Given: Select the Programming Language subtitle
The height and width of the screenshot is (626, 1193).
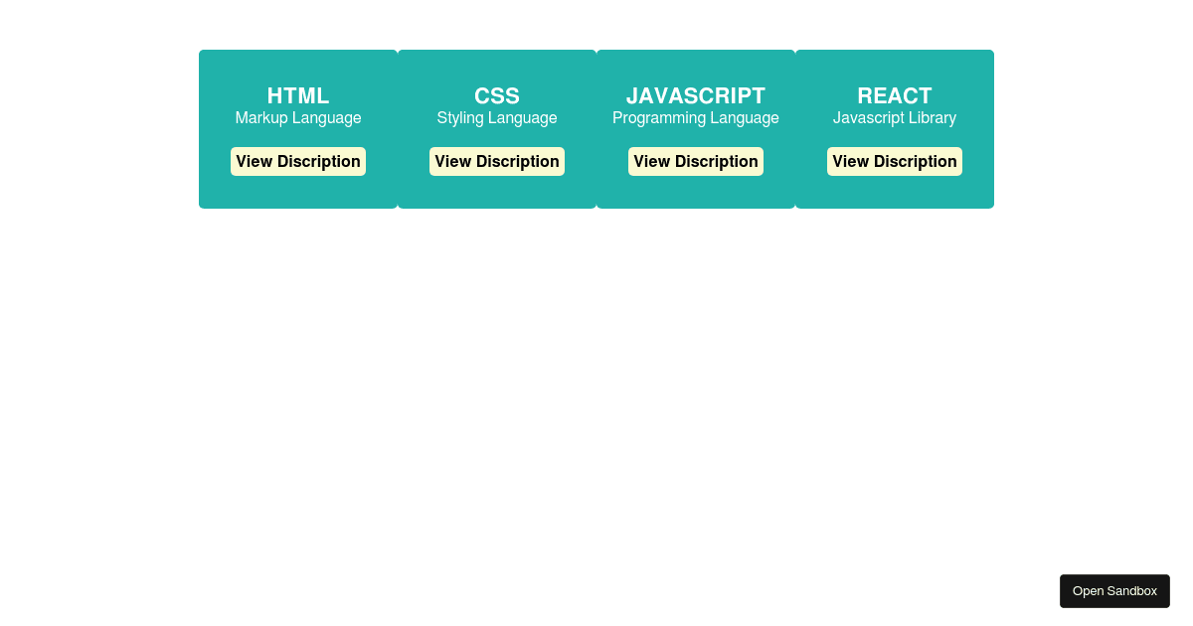Looking at the screenshot, I should tap(696, 118).
